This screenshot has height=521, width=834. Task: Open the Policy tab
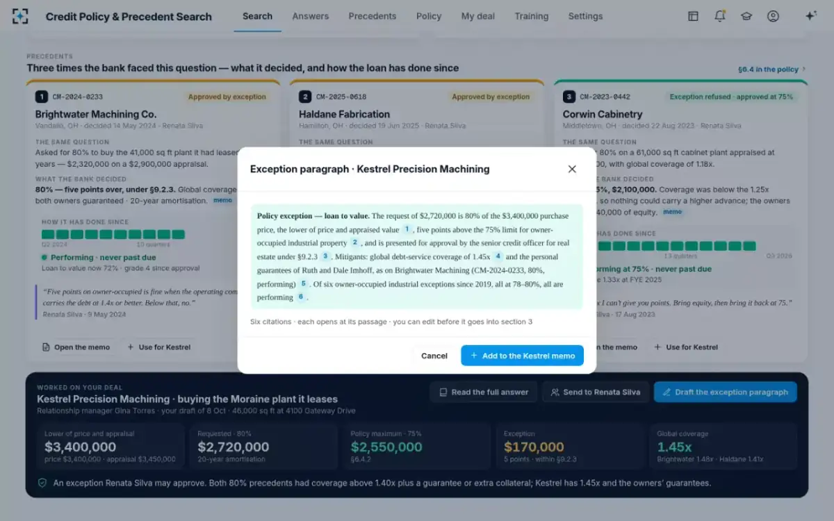429,16
